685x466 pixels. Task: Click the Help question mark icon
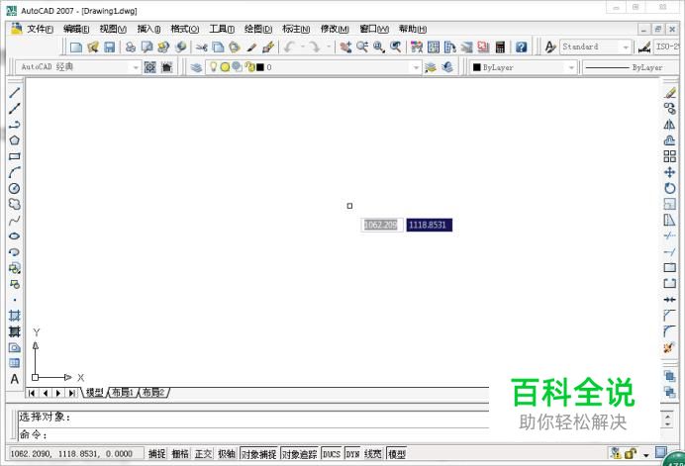[521, 47]
